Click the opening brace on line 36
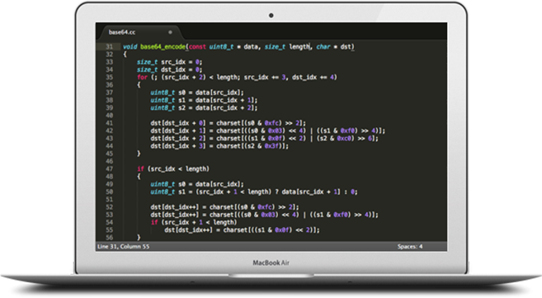 point(139,85)
